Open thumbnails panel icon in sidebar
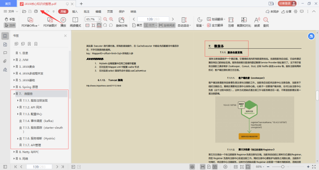Viewport: 319px width, 170px height. [5, 45]
